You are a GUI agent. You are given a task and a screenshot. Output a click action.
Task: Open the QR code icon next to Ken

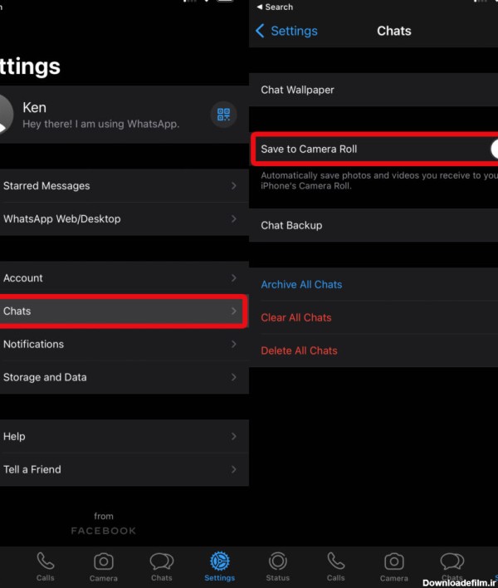point(222,115)
